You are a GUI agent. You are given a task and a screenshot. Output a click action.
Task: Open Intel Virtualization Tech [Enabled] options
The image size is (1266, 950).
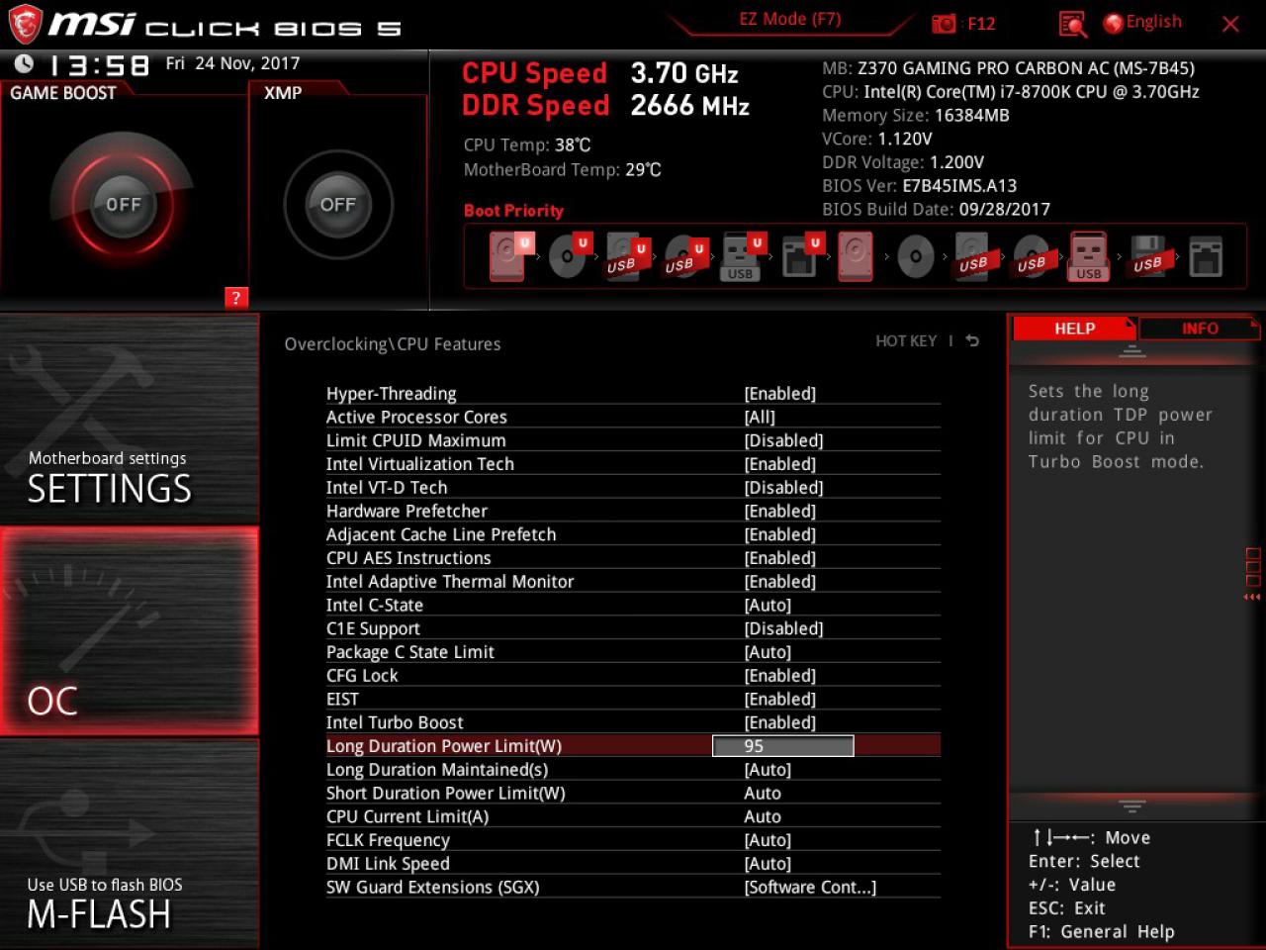tap(780, 464)
